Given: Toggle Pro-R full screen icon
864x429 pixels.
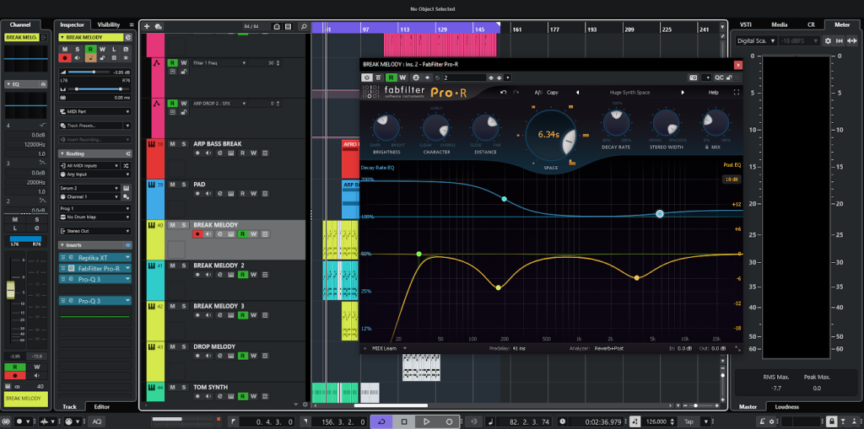Looking at the screenshot, I should pos(737,92).
